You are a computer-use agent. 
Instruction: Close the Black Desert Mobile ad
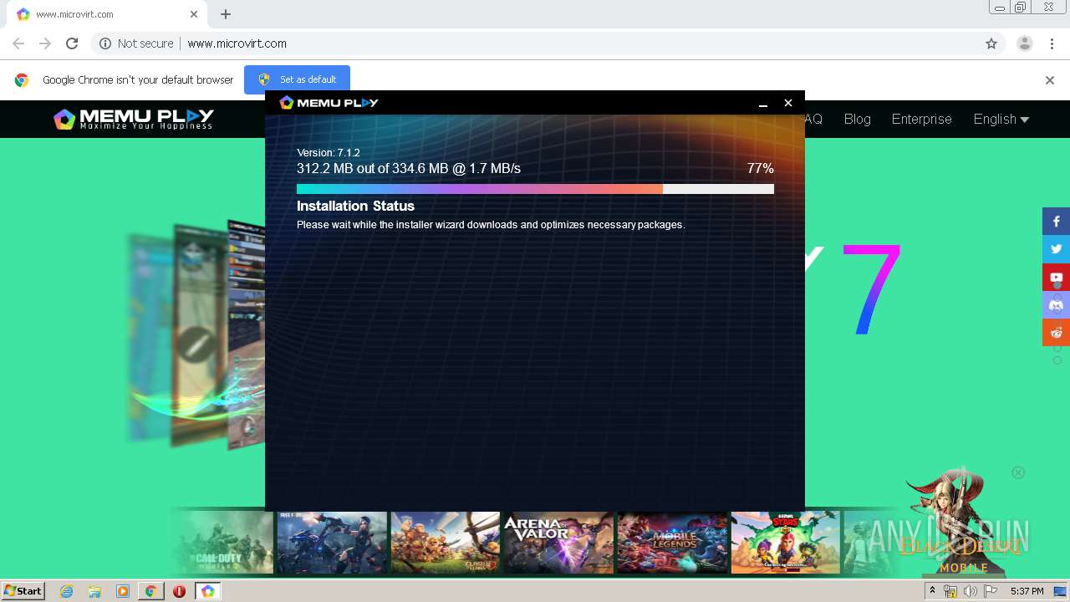click(x=1018, y=472)
